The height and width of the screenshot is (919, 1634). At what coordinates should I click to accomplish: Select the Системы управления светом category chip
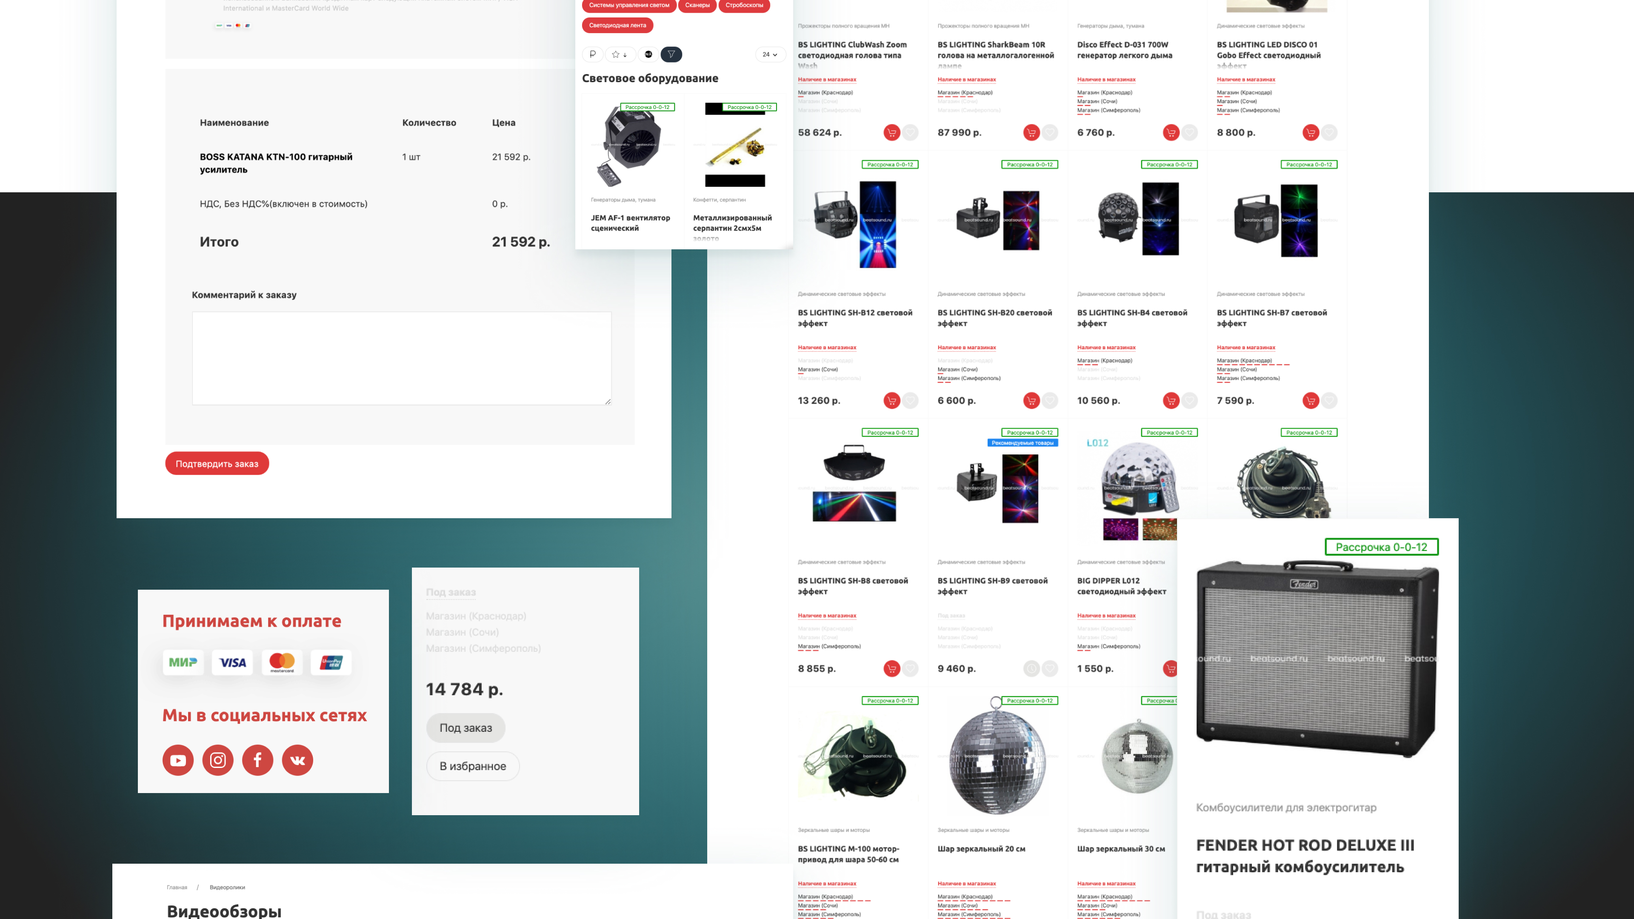pos(628,5)
